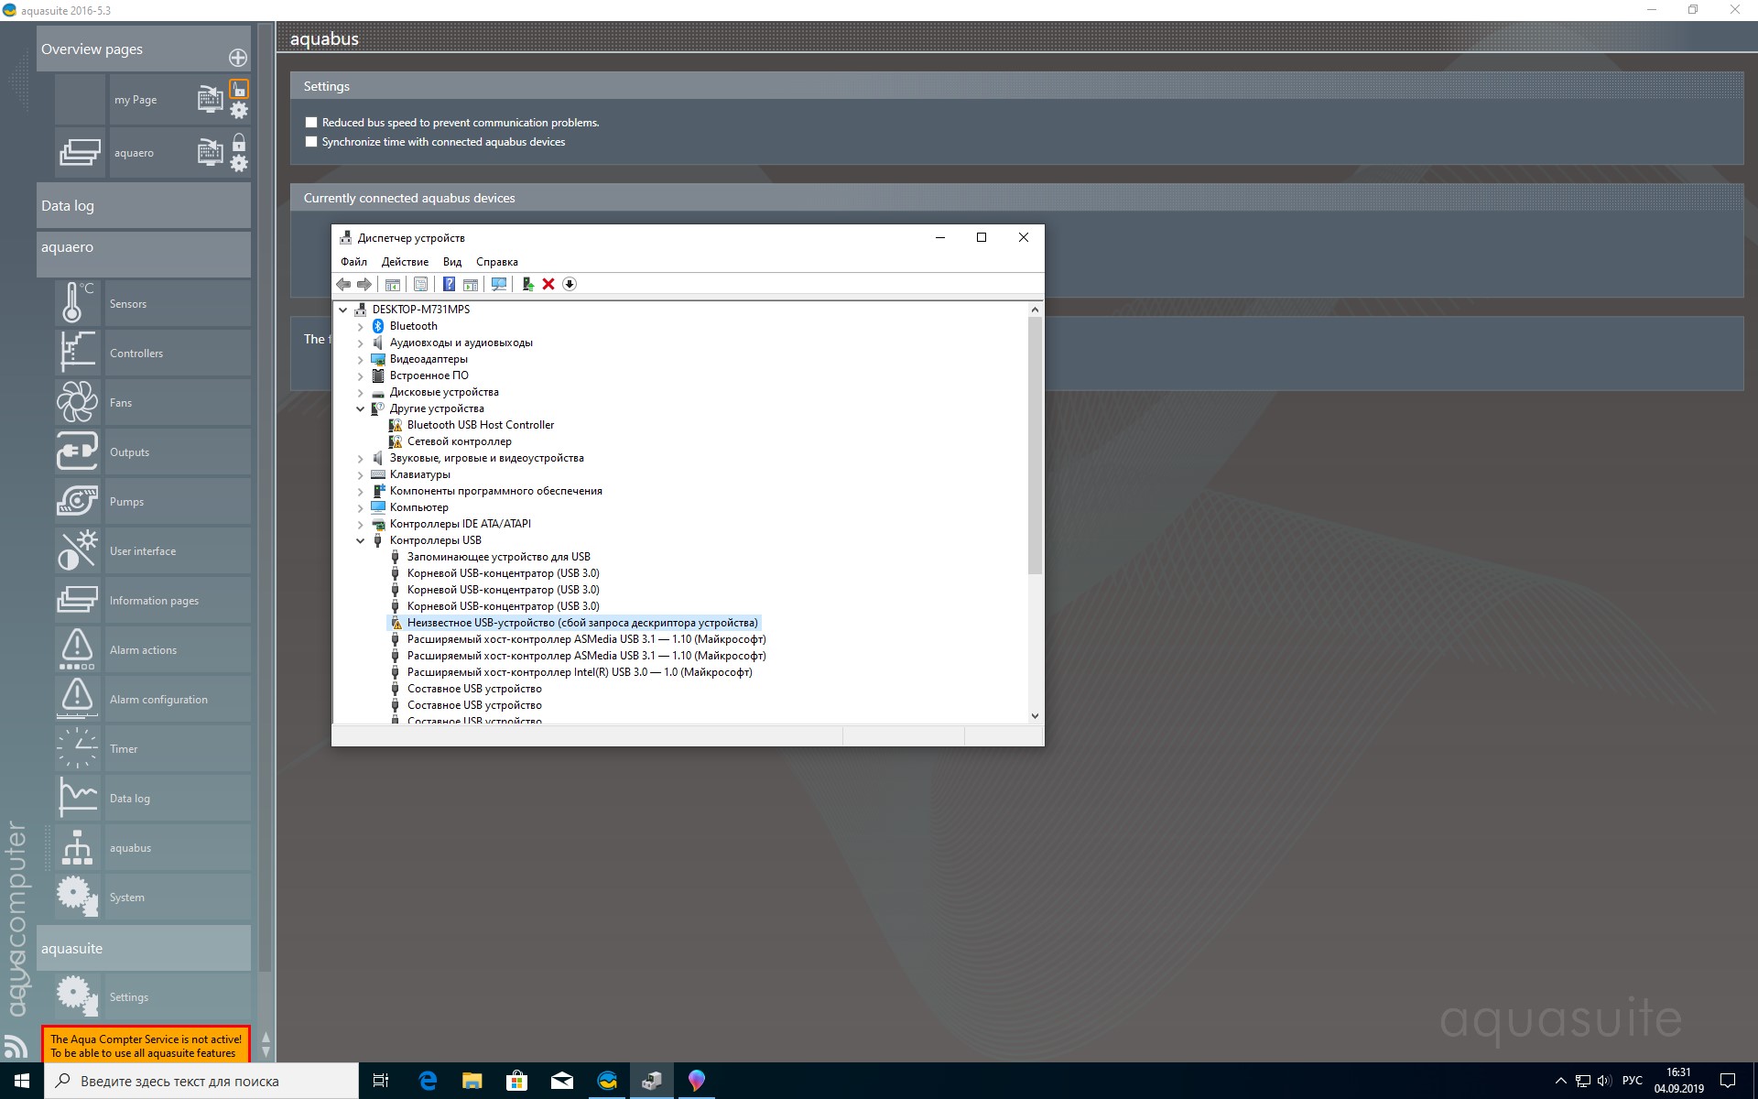Image resolution: width=1758 pixels, height=1099 pixels.
Task: Click the my Page gear settings icon
Action: [x=239, y=111]
